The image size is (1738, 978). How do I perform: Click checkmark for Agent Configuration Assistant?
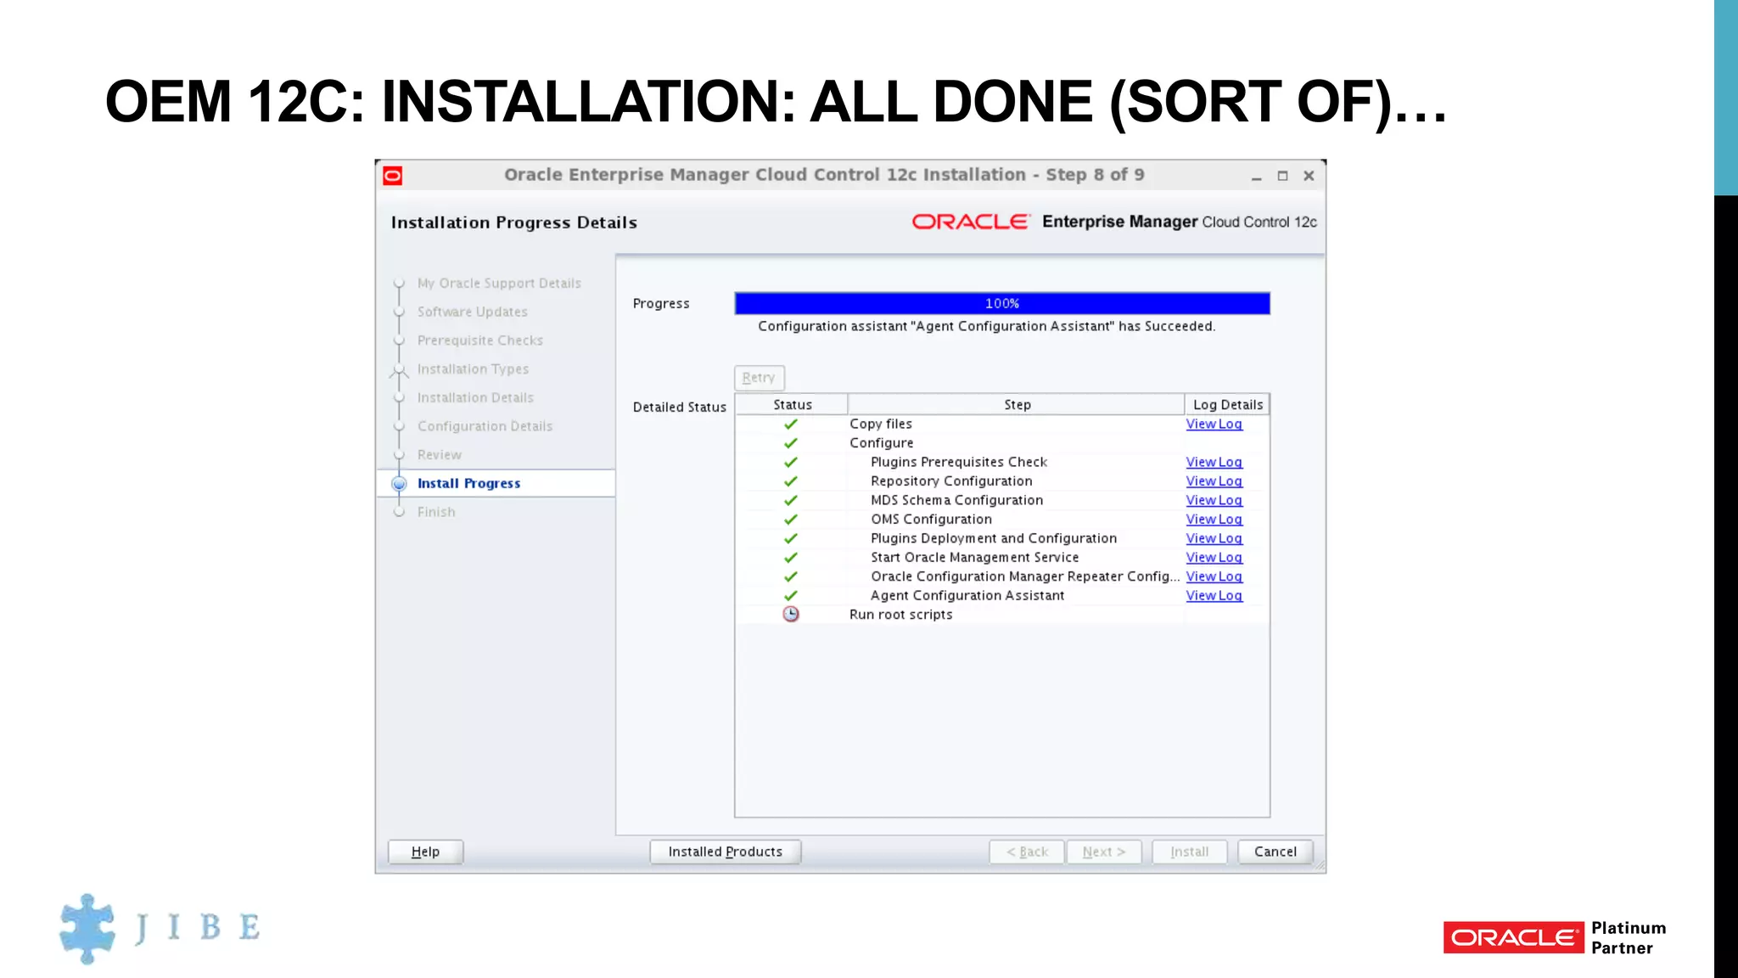pyautogui.click(x=791, y=596)
